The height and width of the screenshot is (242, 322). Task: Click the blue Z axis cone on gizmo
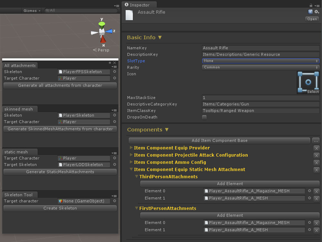[x=109, y=31]
